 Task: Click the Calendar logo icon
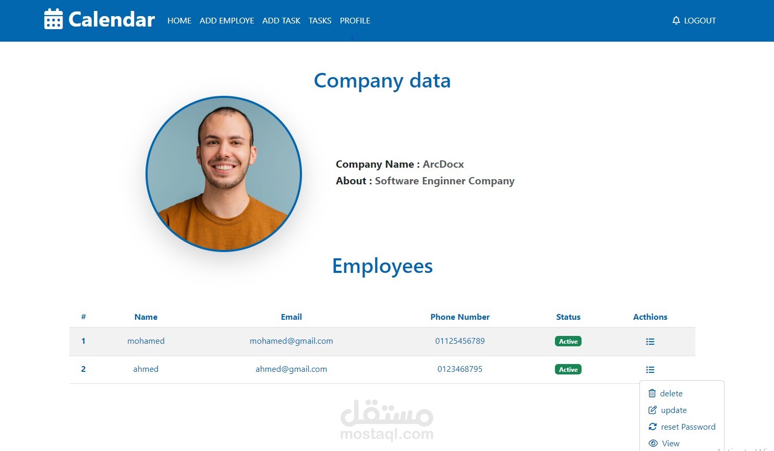click(x=53, y=19)
